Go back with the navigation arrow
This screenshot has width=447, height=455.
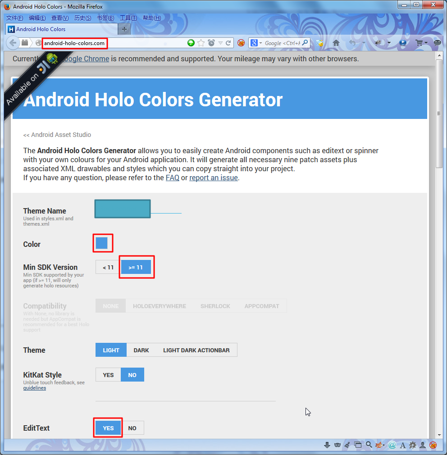click(13, 43)
